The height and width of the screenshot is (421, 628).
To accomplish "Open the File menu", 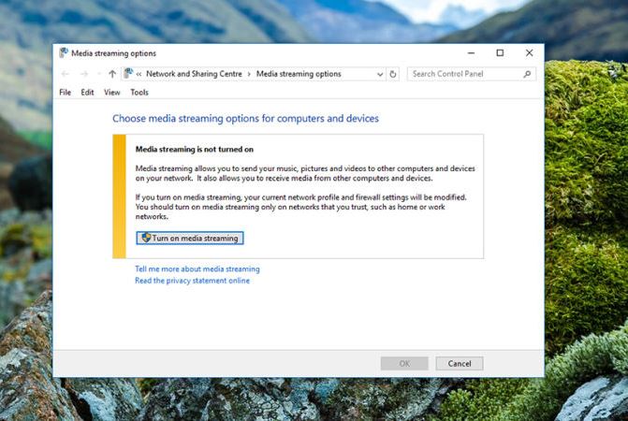I will coord(65,93).
